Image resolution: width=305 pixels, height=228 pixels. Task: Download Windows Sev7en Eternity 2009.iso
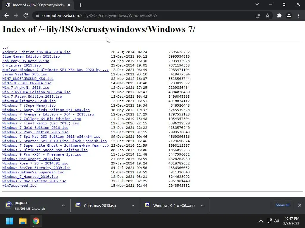click(x=36, y=168)
